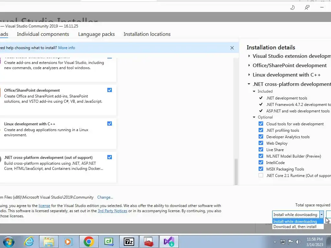Expand Visual Studio extension development details

[249, 56]
